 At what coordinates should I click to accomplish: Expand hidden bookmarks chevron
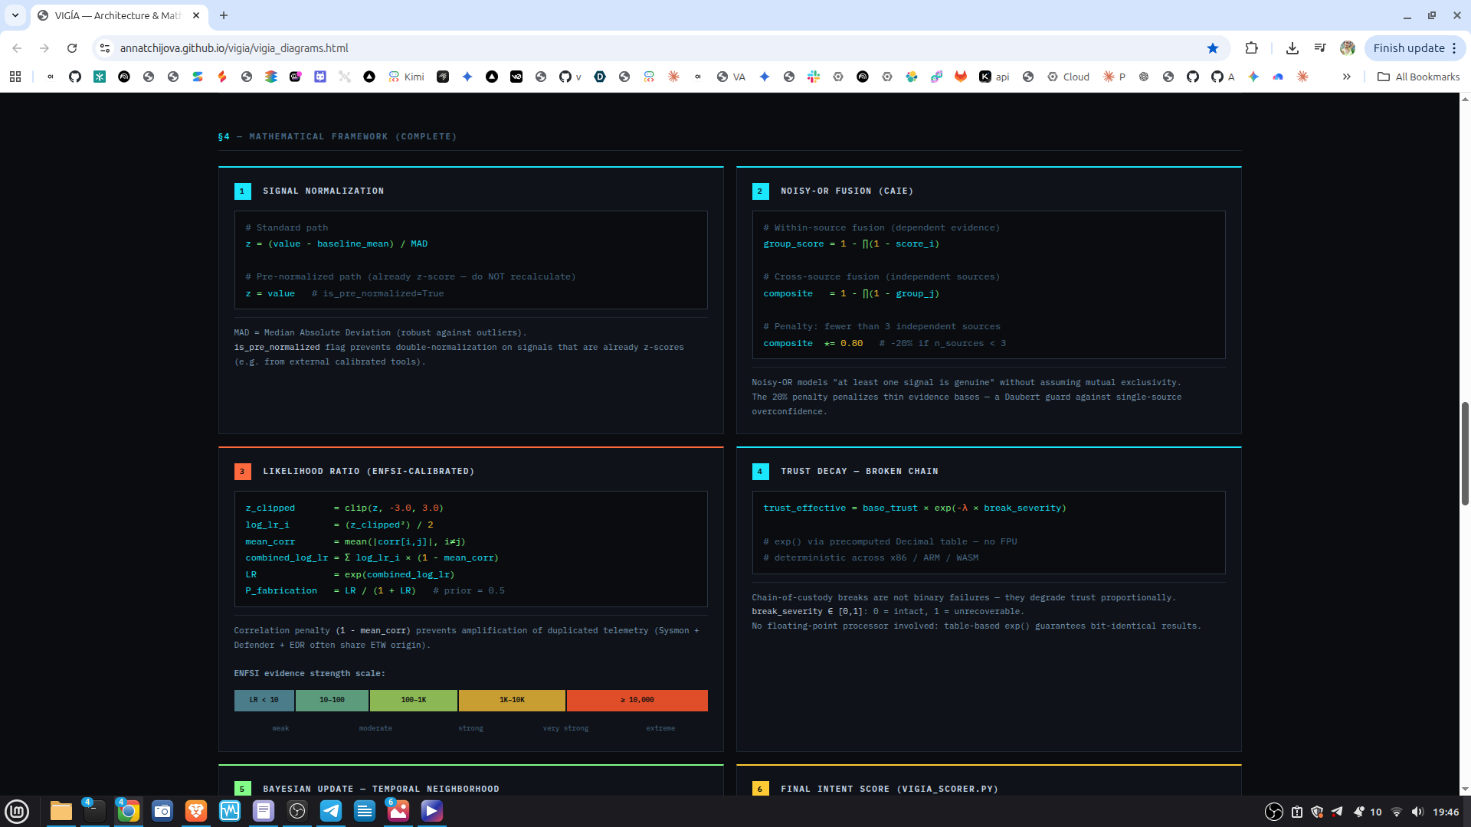click(x=1347, y=77)
